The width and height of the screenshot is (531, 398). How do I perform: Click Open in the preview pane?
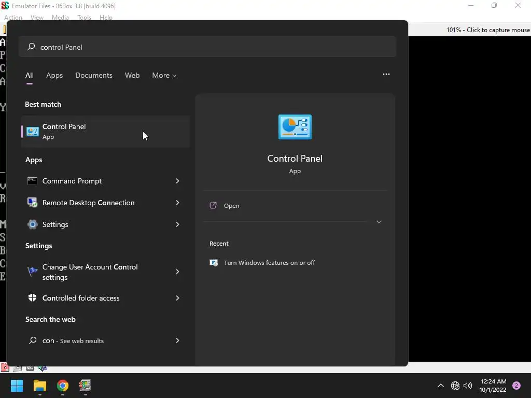point(232,206)
